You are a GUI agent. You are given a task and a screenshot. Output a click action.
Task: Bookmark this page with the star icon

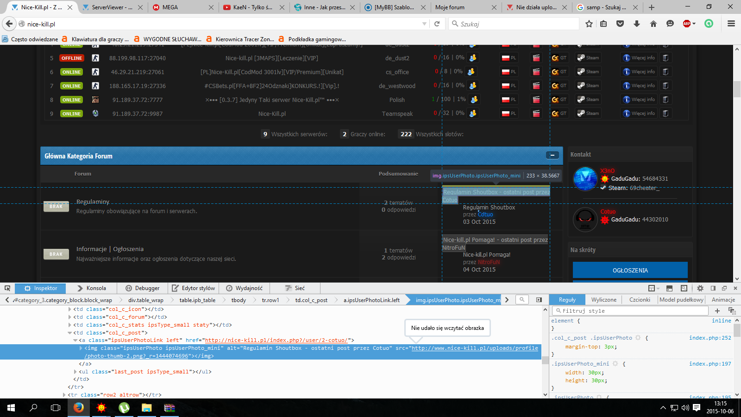(x=589, y=24)
